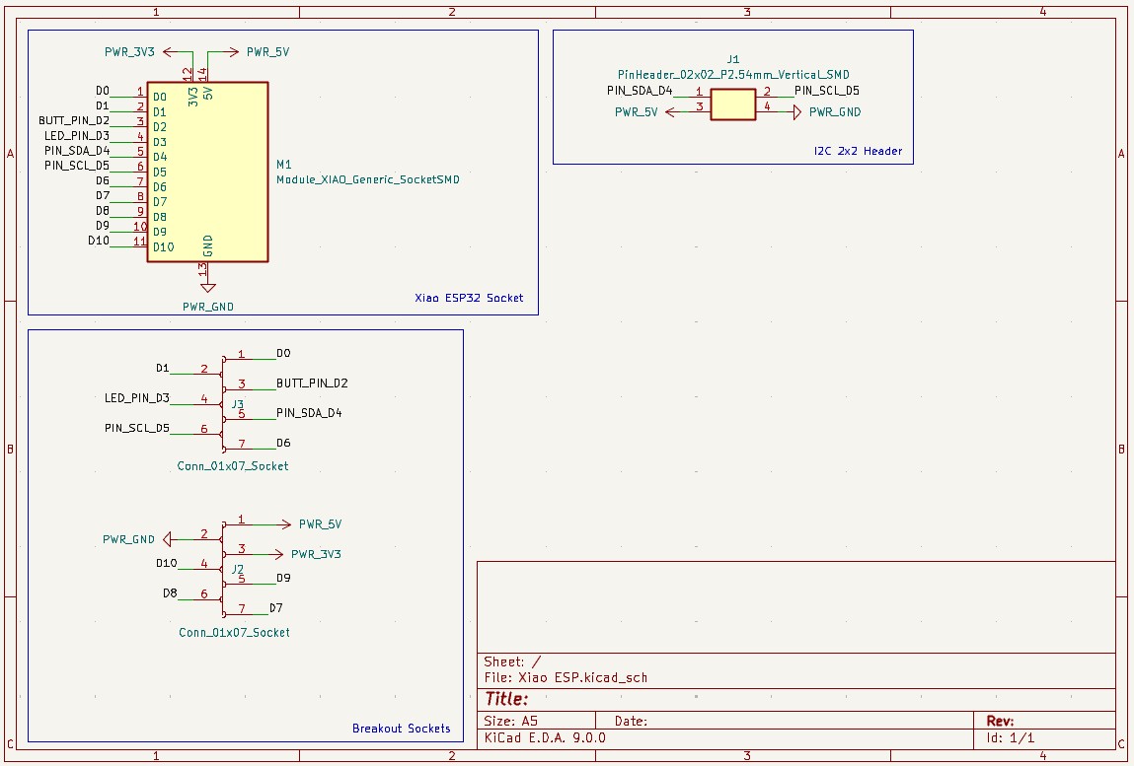
Task: Select the D1 label on J3 pin 2
Action: [x=162, y=369]
